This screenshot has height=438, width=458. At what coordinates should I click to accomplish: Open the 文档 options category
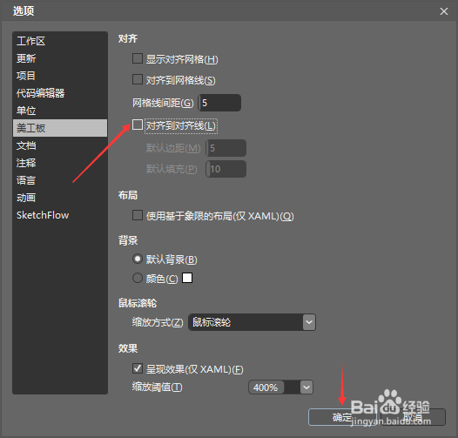(x=60, y=145)
